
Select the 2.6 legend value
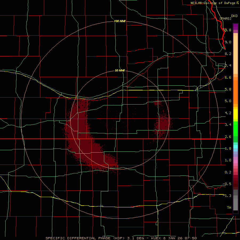tap(228, 137)
